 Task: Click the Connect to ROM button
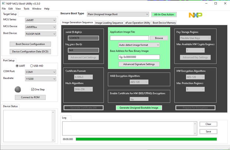pos(30,97)
